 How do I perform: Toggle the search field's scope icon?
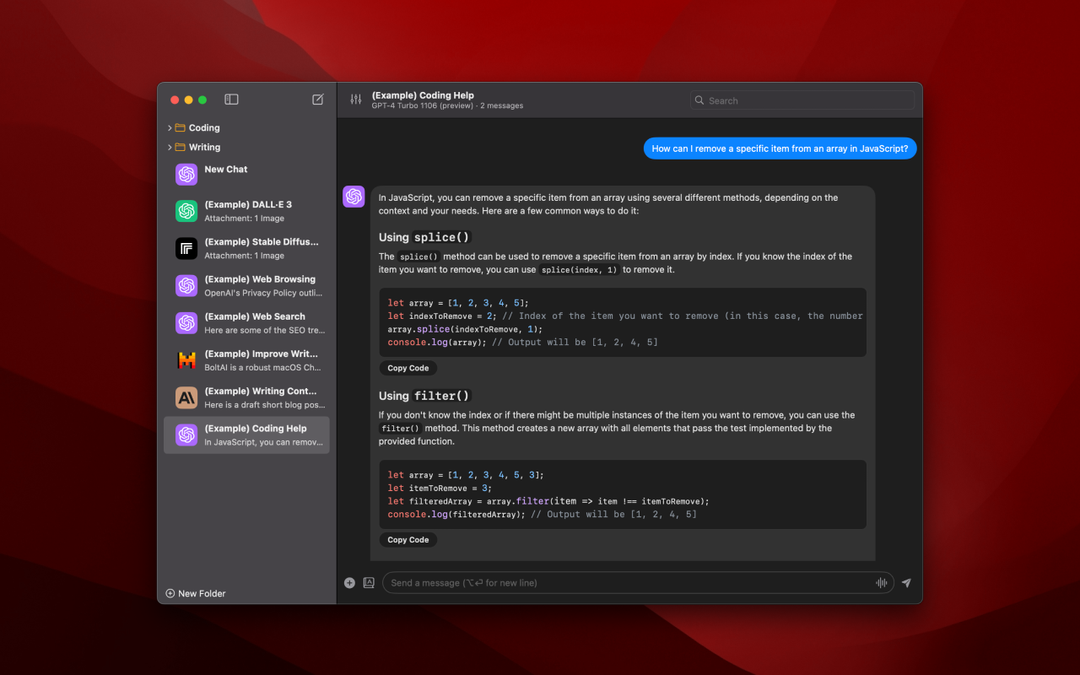(699, 100)
